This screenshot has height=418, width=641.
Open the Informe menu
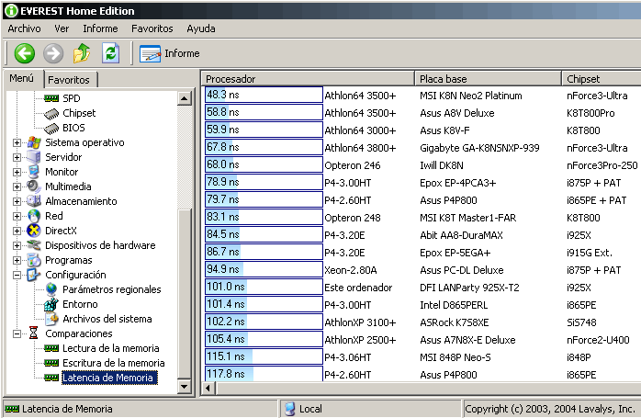100,28
